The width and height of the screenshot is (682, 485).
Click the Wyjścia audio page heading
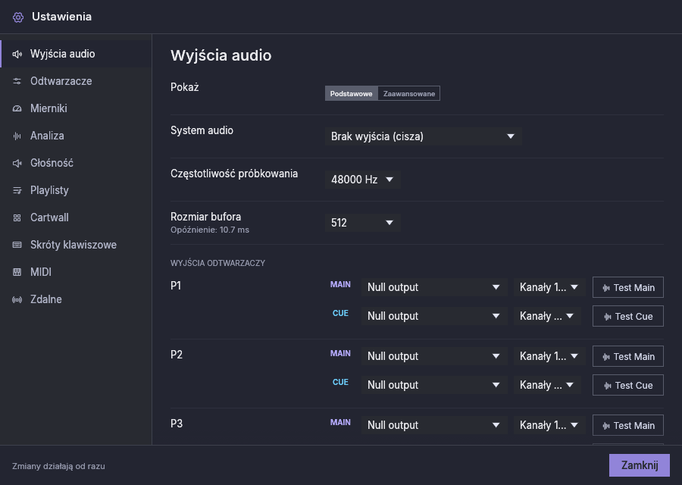(221, 55)
